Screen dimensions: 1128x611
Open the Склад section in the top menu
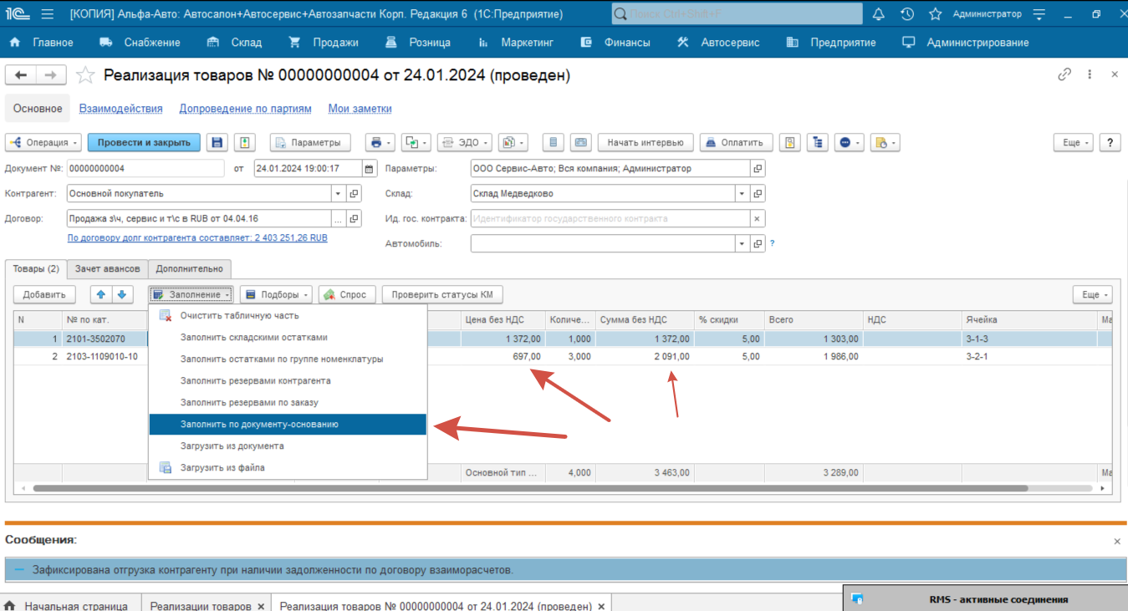[235, 43]
